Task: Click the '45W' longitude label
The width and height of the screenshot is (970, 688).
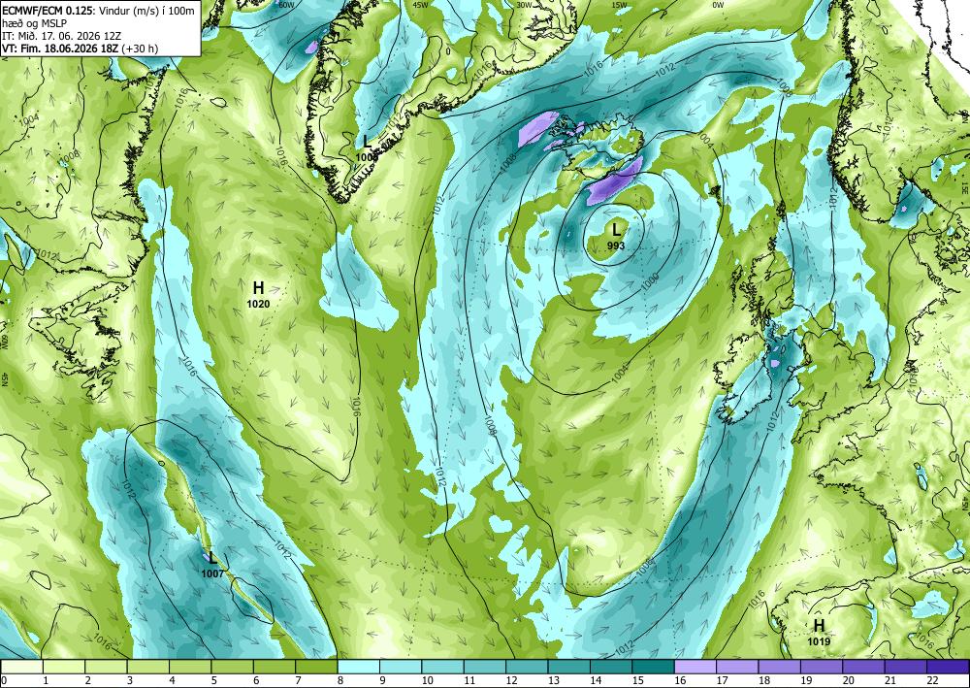Action: (x=421, y=4)
